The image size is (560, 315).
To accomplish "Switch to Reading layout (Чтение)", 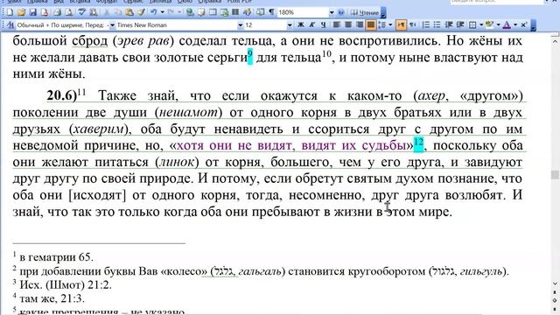I will (364, 12).
